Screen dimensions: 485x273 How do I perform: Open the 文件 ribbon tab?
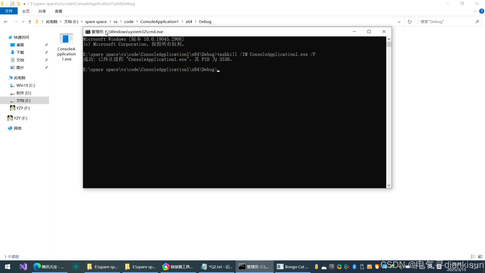(x=9, y=11)
